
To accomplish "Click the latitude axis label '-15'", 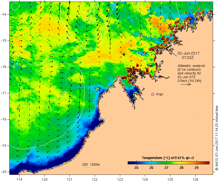I will [3, 41].
